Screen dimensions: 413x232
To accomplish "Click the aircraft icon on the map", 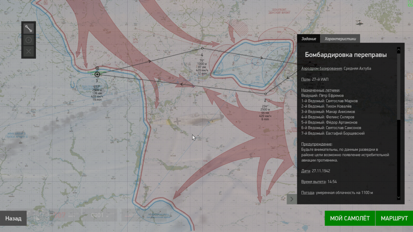I will point(360,23).
